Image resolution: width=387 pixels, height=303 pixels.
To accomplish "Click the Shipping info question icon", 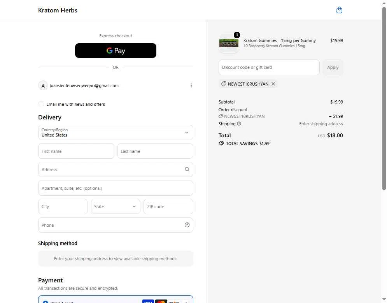I will (x=239, y=124).
